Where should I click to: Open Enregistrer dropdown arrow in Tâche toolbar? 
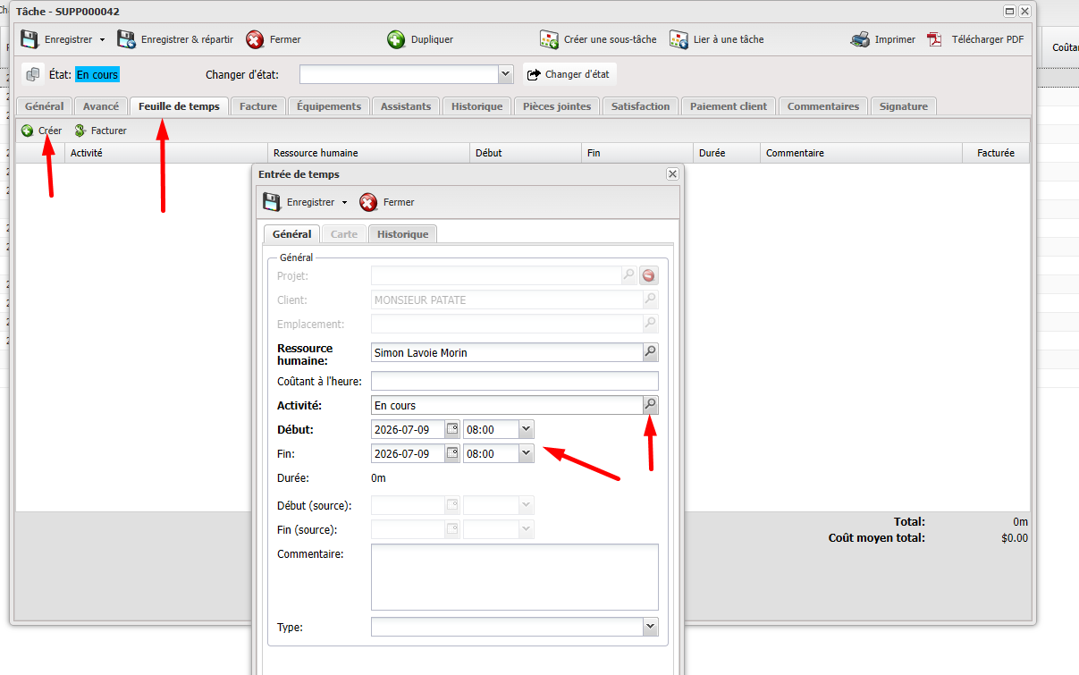102,40
